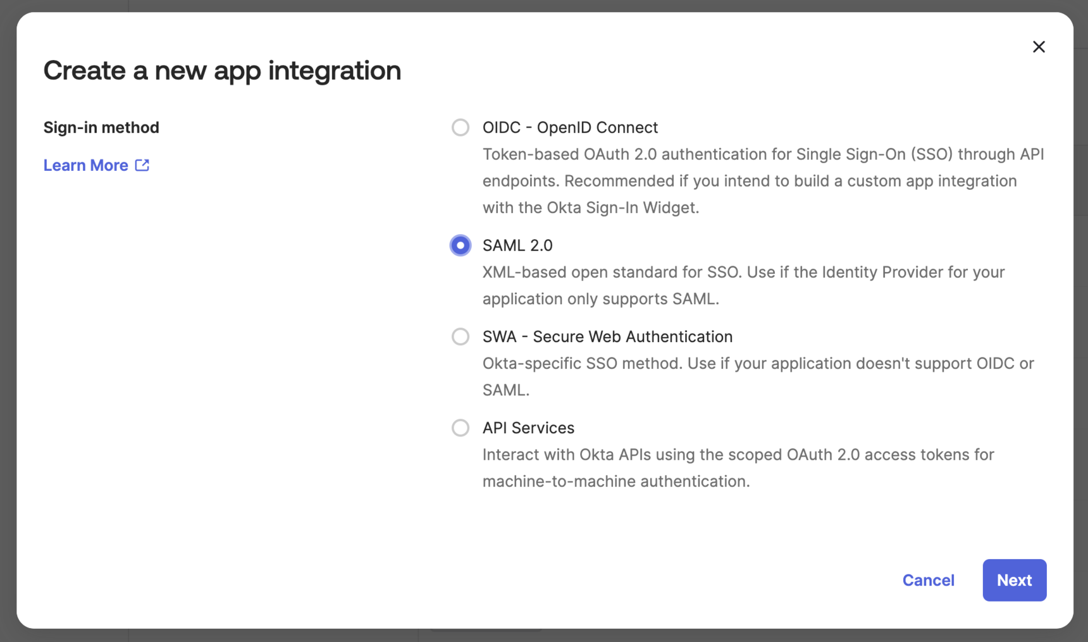The image size is (1088, 642).
Task: Close the app integration dialog with X
Action: coord(1039,47)
